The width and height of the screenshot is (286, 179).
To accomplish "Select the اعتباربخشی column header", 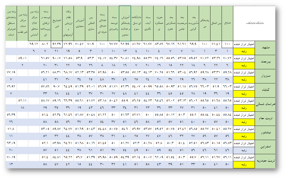I will click(x=57, y=23).
